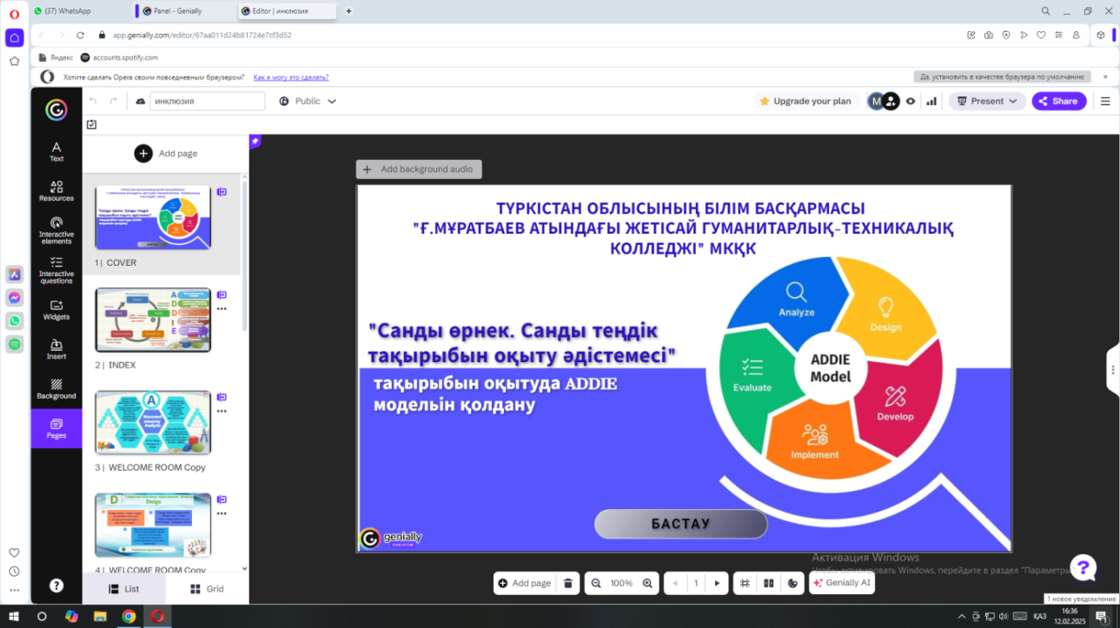Zoom in with plus magnifier
The image size is (1120, 628).
point(647,583)
